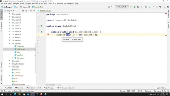
Task: Update project Git arrow icon
Action: [150, 7]
